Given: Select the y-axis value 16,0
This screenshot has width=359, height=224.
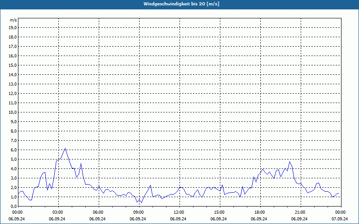Looking at the screenshot, I should click(13, 56).
